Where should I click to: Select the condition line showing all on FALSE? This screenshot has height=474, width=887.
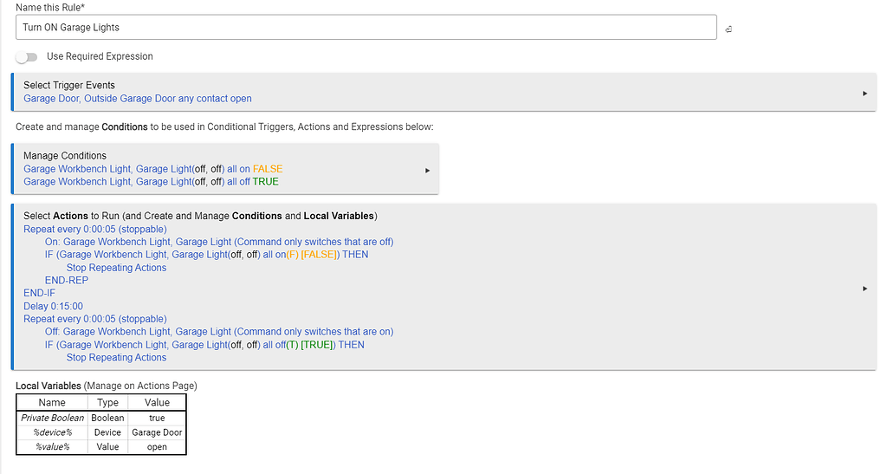152,169
